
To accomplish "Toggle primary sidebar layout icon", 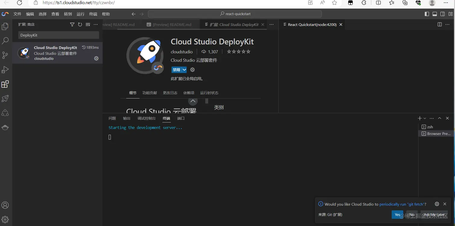I will pos(427,14).
